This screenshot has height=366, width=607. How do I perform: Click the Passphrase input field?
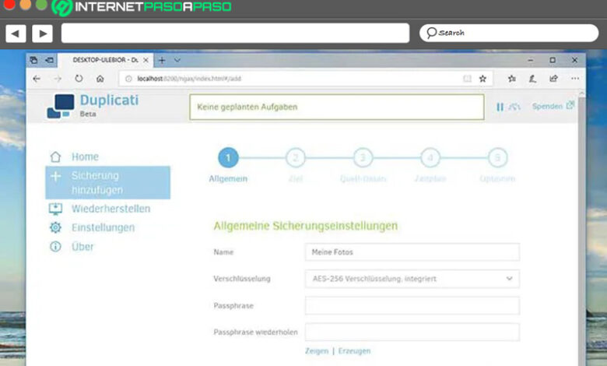(x=412, y=305)
